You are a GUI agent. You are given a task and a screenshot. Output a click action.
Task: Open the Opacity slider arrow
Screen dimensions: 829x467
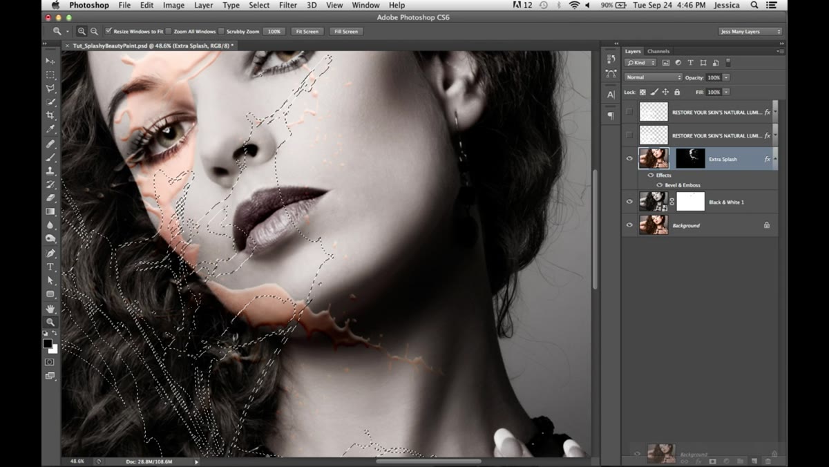point(726,77)
